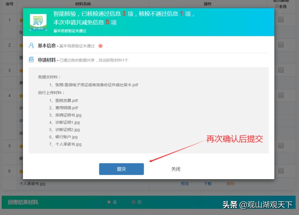Click the red verification failed badge after 基本信息
This screenshot has height=215, width=299.
(x=100, y=46)
